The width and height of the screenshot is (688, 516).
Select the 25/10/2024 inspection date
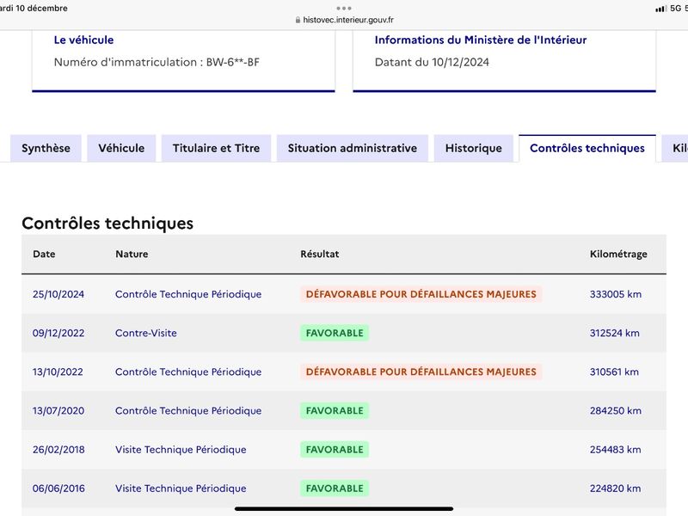click(x=58, y=294)
